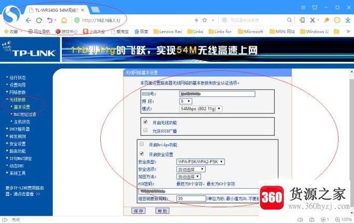
Task: Select the TL-WR340G browser tab
Action: tap(57, 10)
